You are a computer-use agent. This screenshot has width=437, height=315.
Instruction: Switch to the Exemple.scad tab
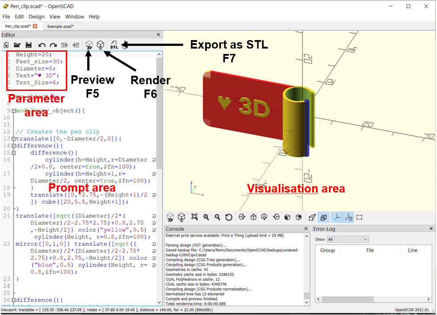61,26
